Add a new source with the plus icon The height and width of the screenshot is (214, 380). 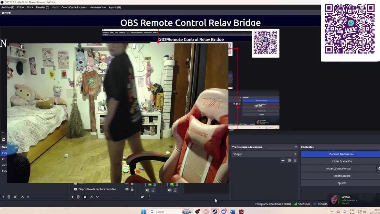pos(72,197)
